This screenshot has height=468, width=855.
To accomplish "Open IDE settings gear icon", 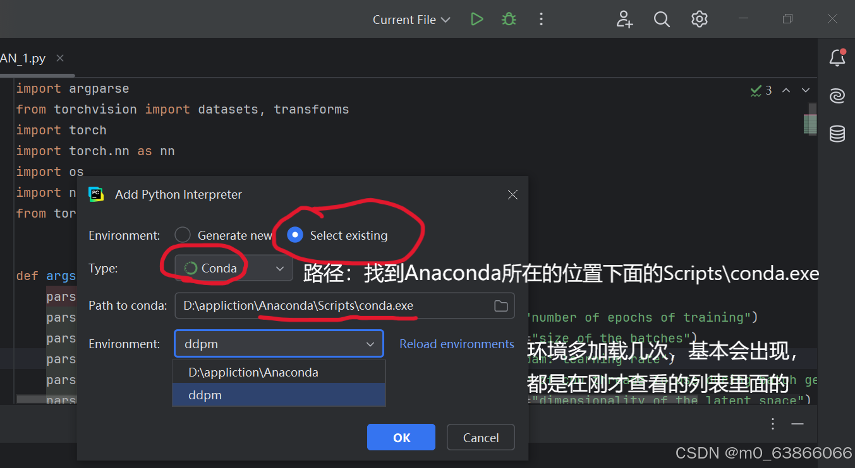I will [x=699, y=20].
